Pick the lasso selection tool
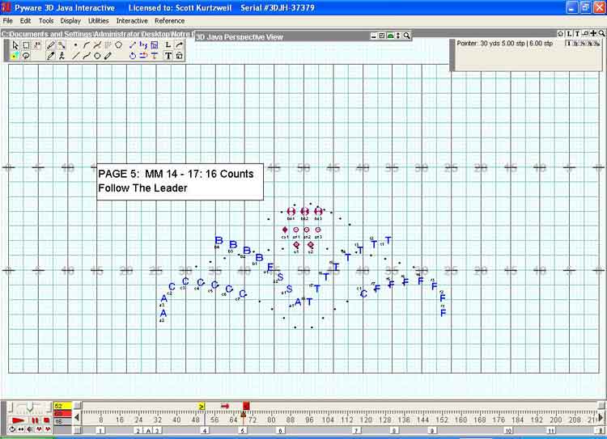The image size is (607, 439). [x=26, y=56]
